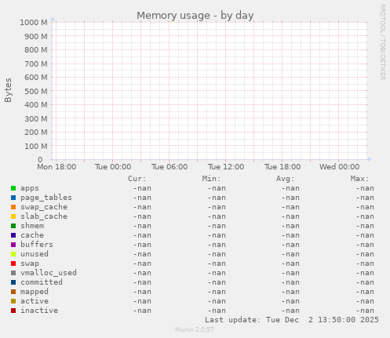
Task: Select the swap_cache legend label
Action: pos(44,207)
